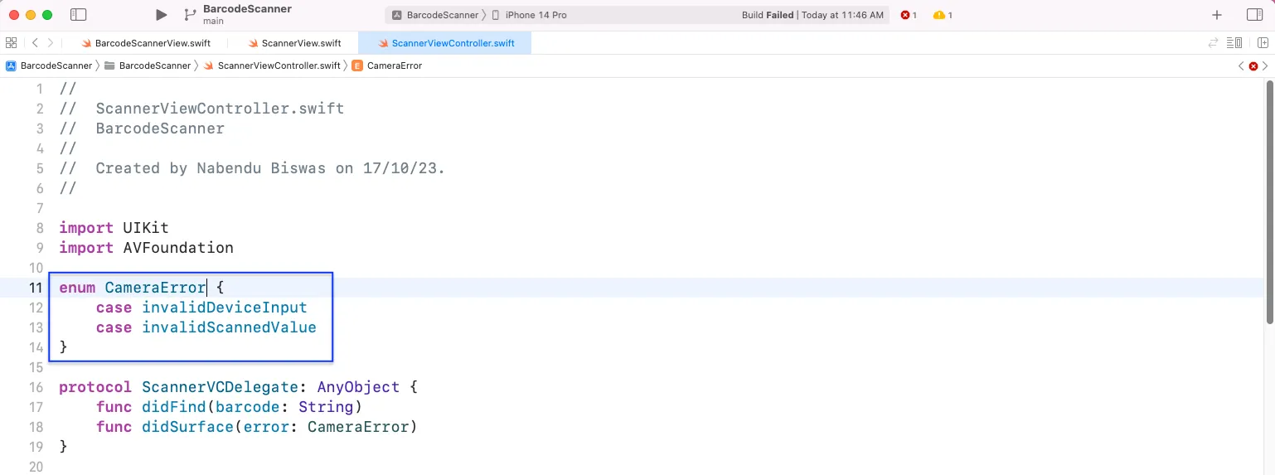
Task: Open BarcodeScanner project in jump bar
Action: [49, 65]
